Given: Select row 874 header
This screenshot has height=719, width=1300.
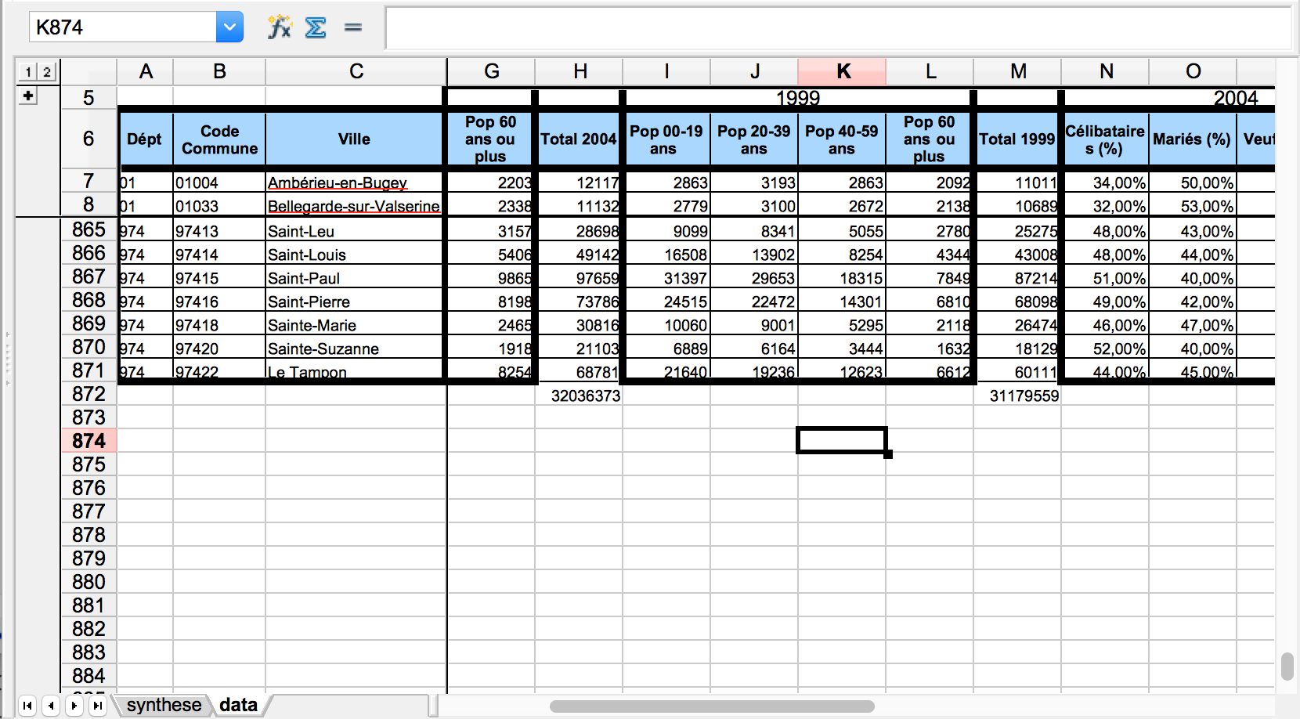Looking at the screenshot, I should 88,441.
